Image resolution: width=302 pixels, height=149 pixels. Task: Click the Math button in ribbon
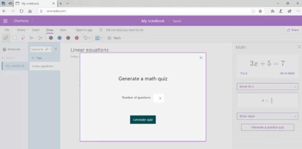click(114, 38)
